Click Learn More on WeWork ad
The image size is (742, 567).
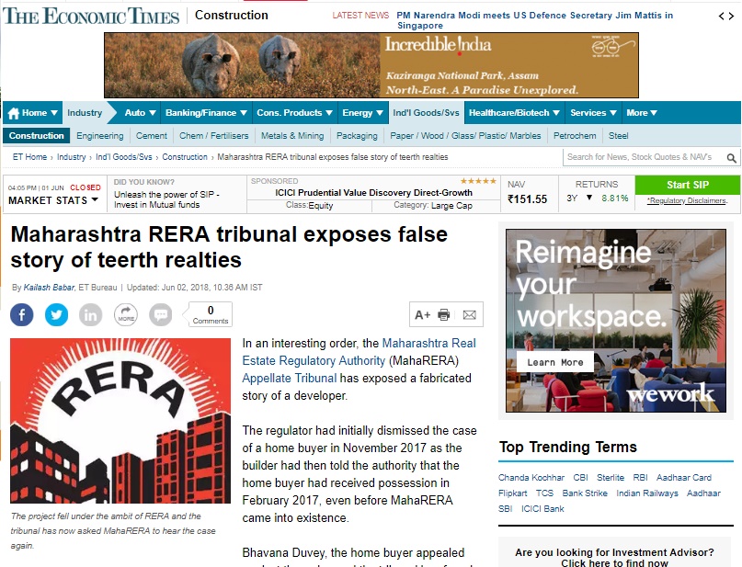(x=555, y=362)
